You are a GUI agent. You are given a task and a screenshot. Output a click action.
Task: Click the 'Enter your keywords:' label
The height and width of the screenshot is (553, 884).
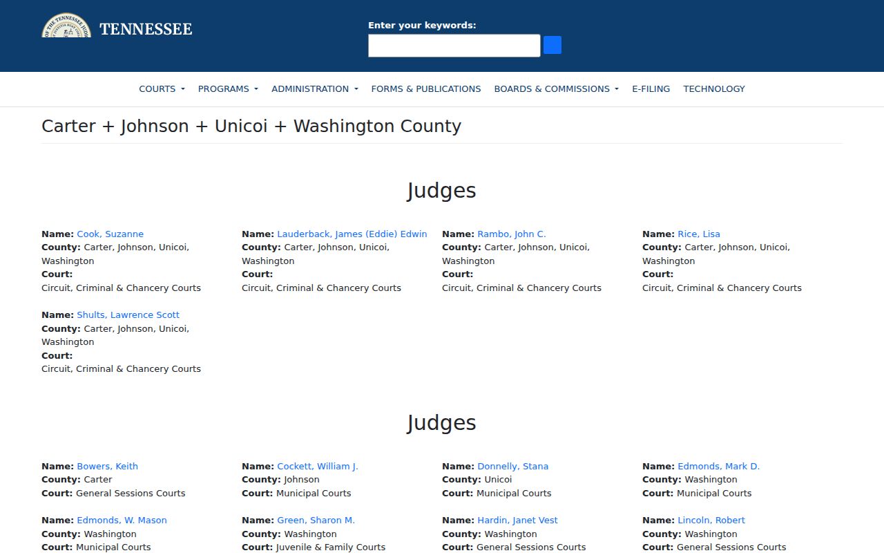pyautogui.click(x=422, y=26)
